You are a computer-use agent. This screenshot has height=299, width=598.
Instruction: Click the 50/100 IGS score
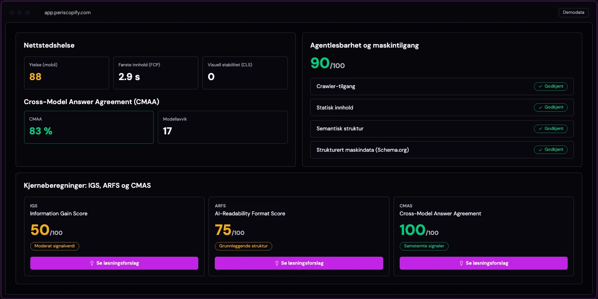pyautogui.click(x=46, y=230)
